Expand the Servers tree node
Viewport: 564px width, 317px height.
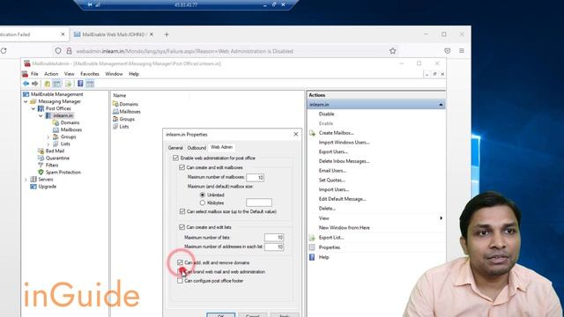pos(26,180)
